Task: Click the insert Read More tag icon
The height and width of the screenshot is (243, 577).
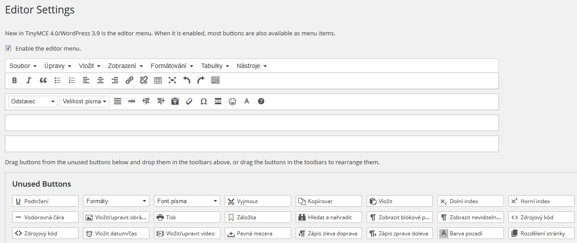Action: point(218,102)
